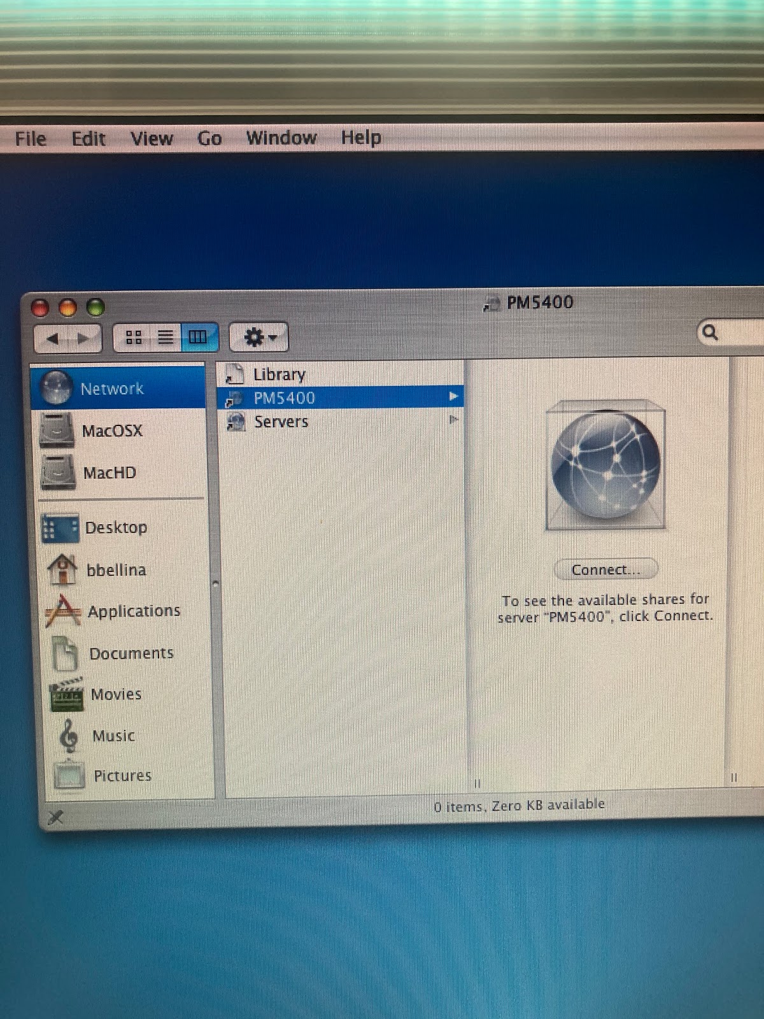Screen dimensions: 764x1019
Task: Switch to column view
Action: pos(199,337)
